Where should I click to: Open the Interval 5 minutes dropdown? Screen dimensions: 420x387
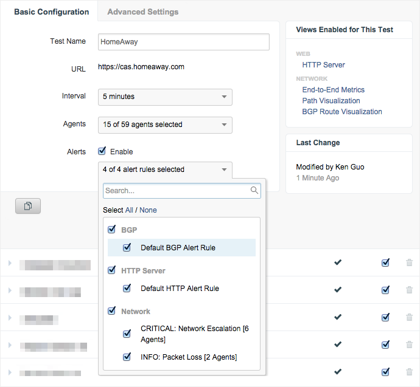tap(165, 97)
